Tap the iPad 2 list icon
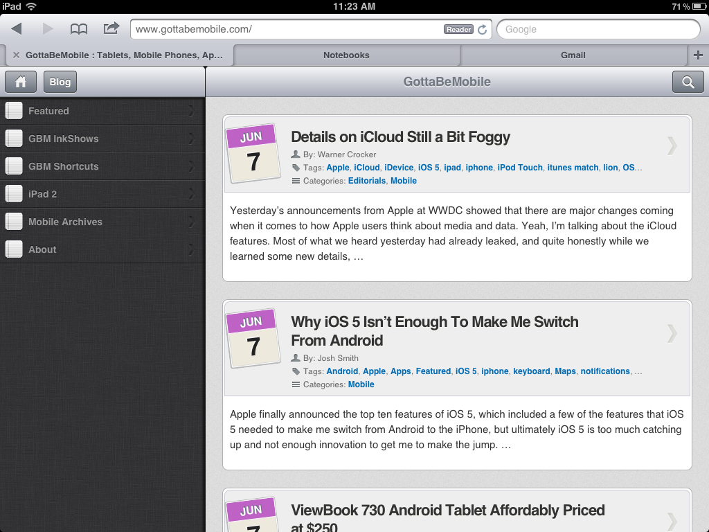709x532 pixels. click(14, 194)
